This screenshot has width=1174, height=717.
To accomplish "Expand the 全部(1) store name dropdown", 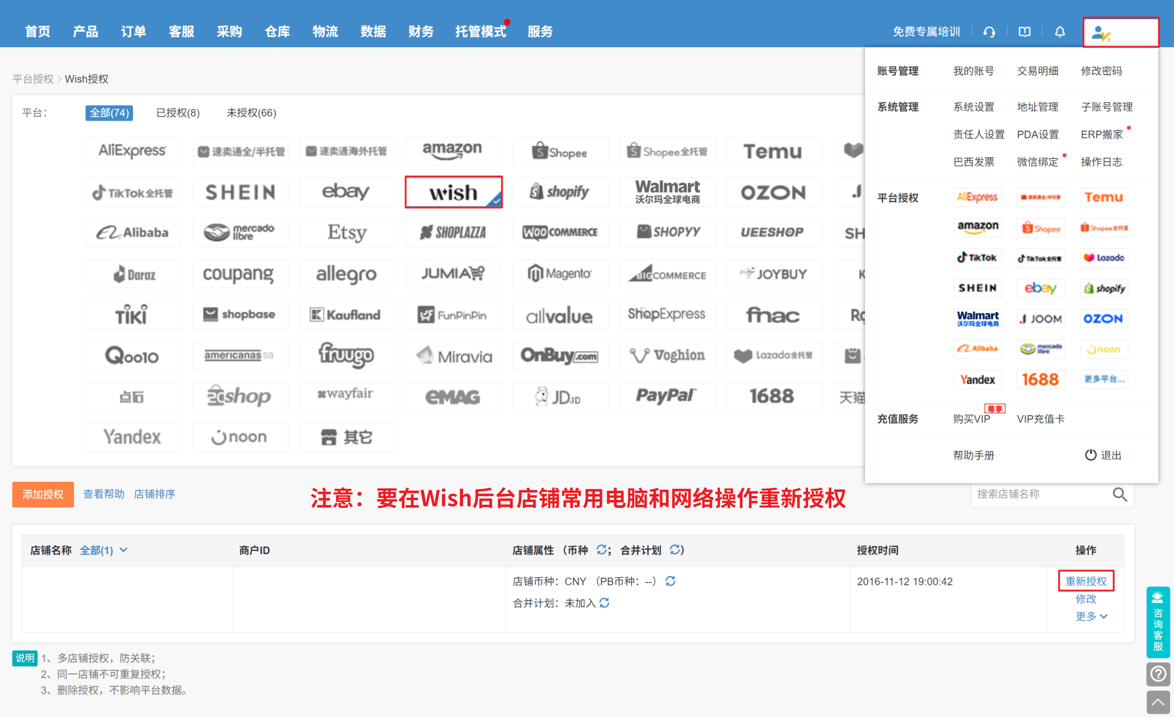I will (103, 550).
